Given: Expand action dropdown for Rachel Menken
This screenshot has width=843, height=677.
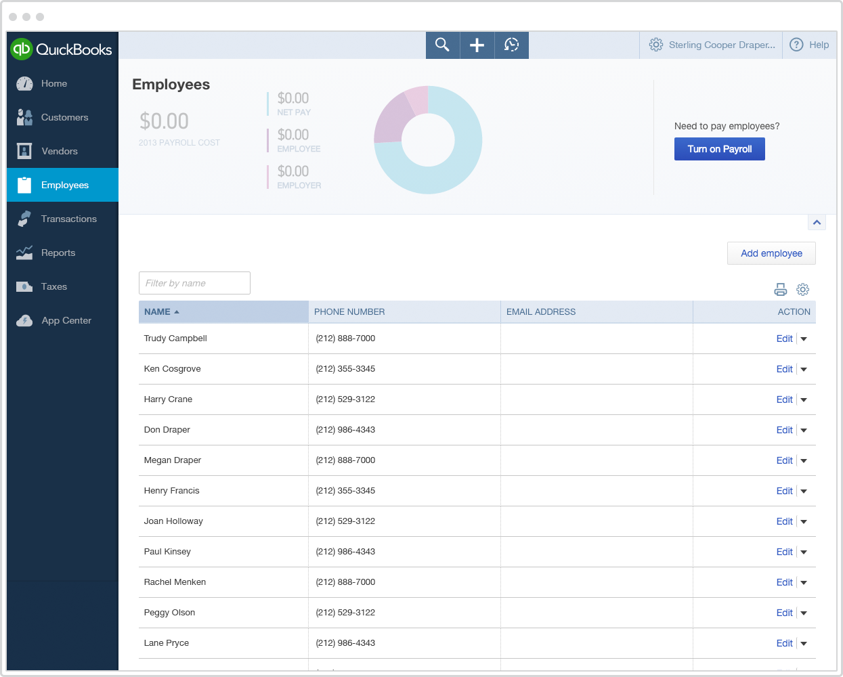Looking at the screenshot, I should coord(804,582).
